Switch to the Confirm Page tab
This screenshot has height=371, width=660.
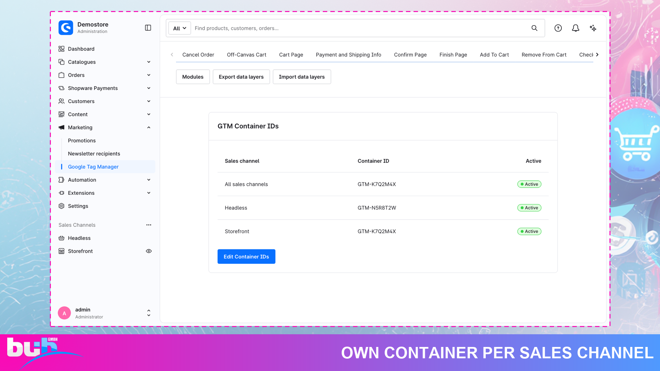coord(410,55)
